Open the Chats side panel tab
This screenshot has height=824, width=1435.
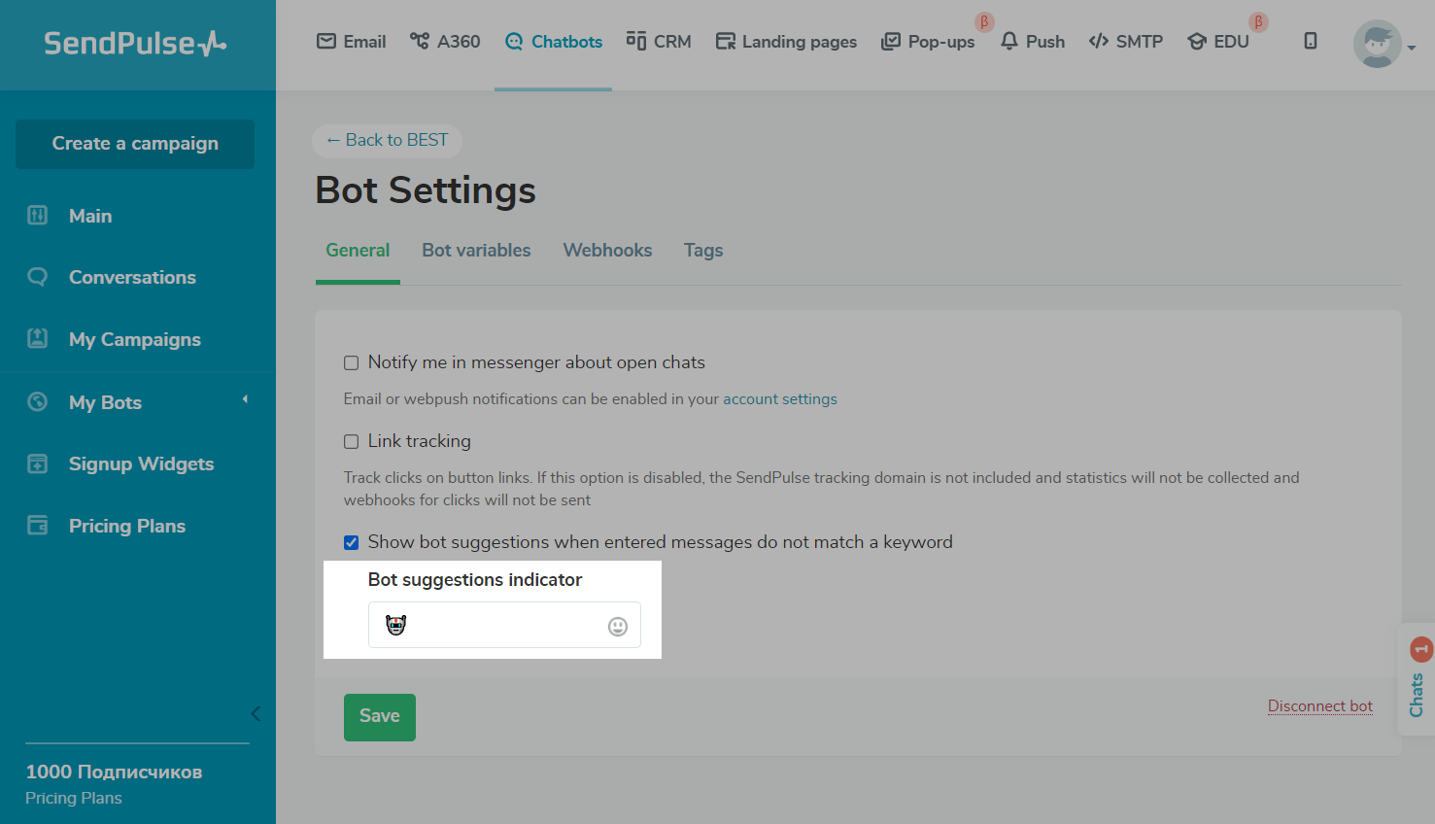[x=1417, y=680]
